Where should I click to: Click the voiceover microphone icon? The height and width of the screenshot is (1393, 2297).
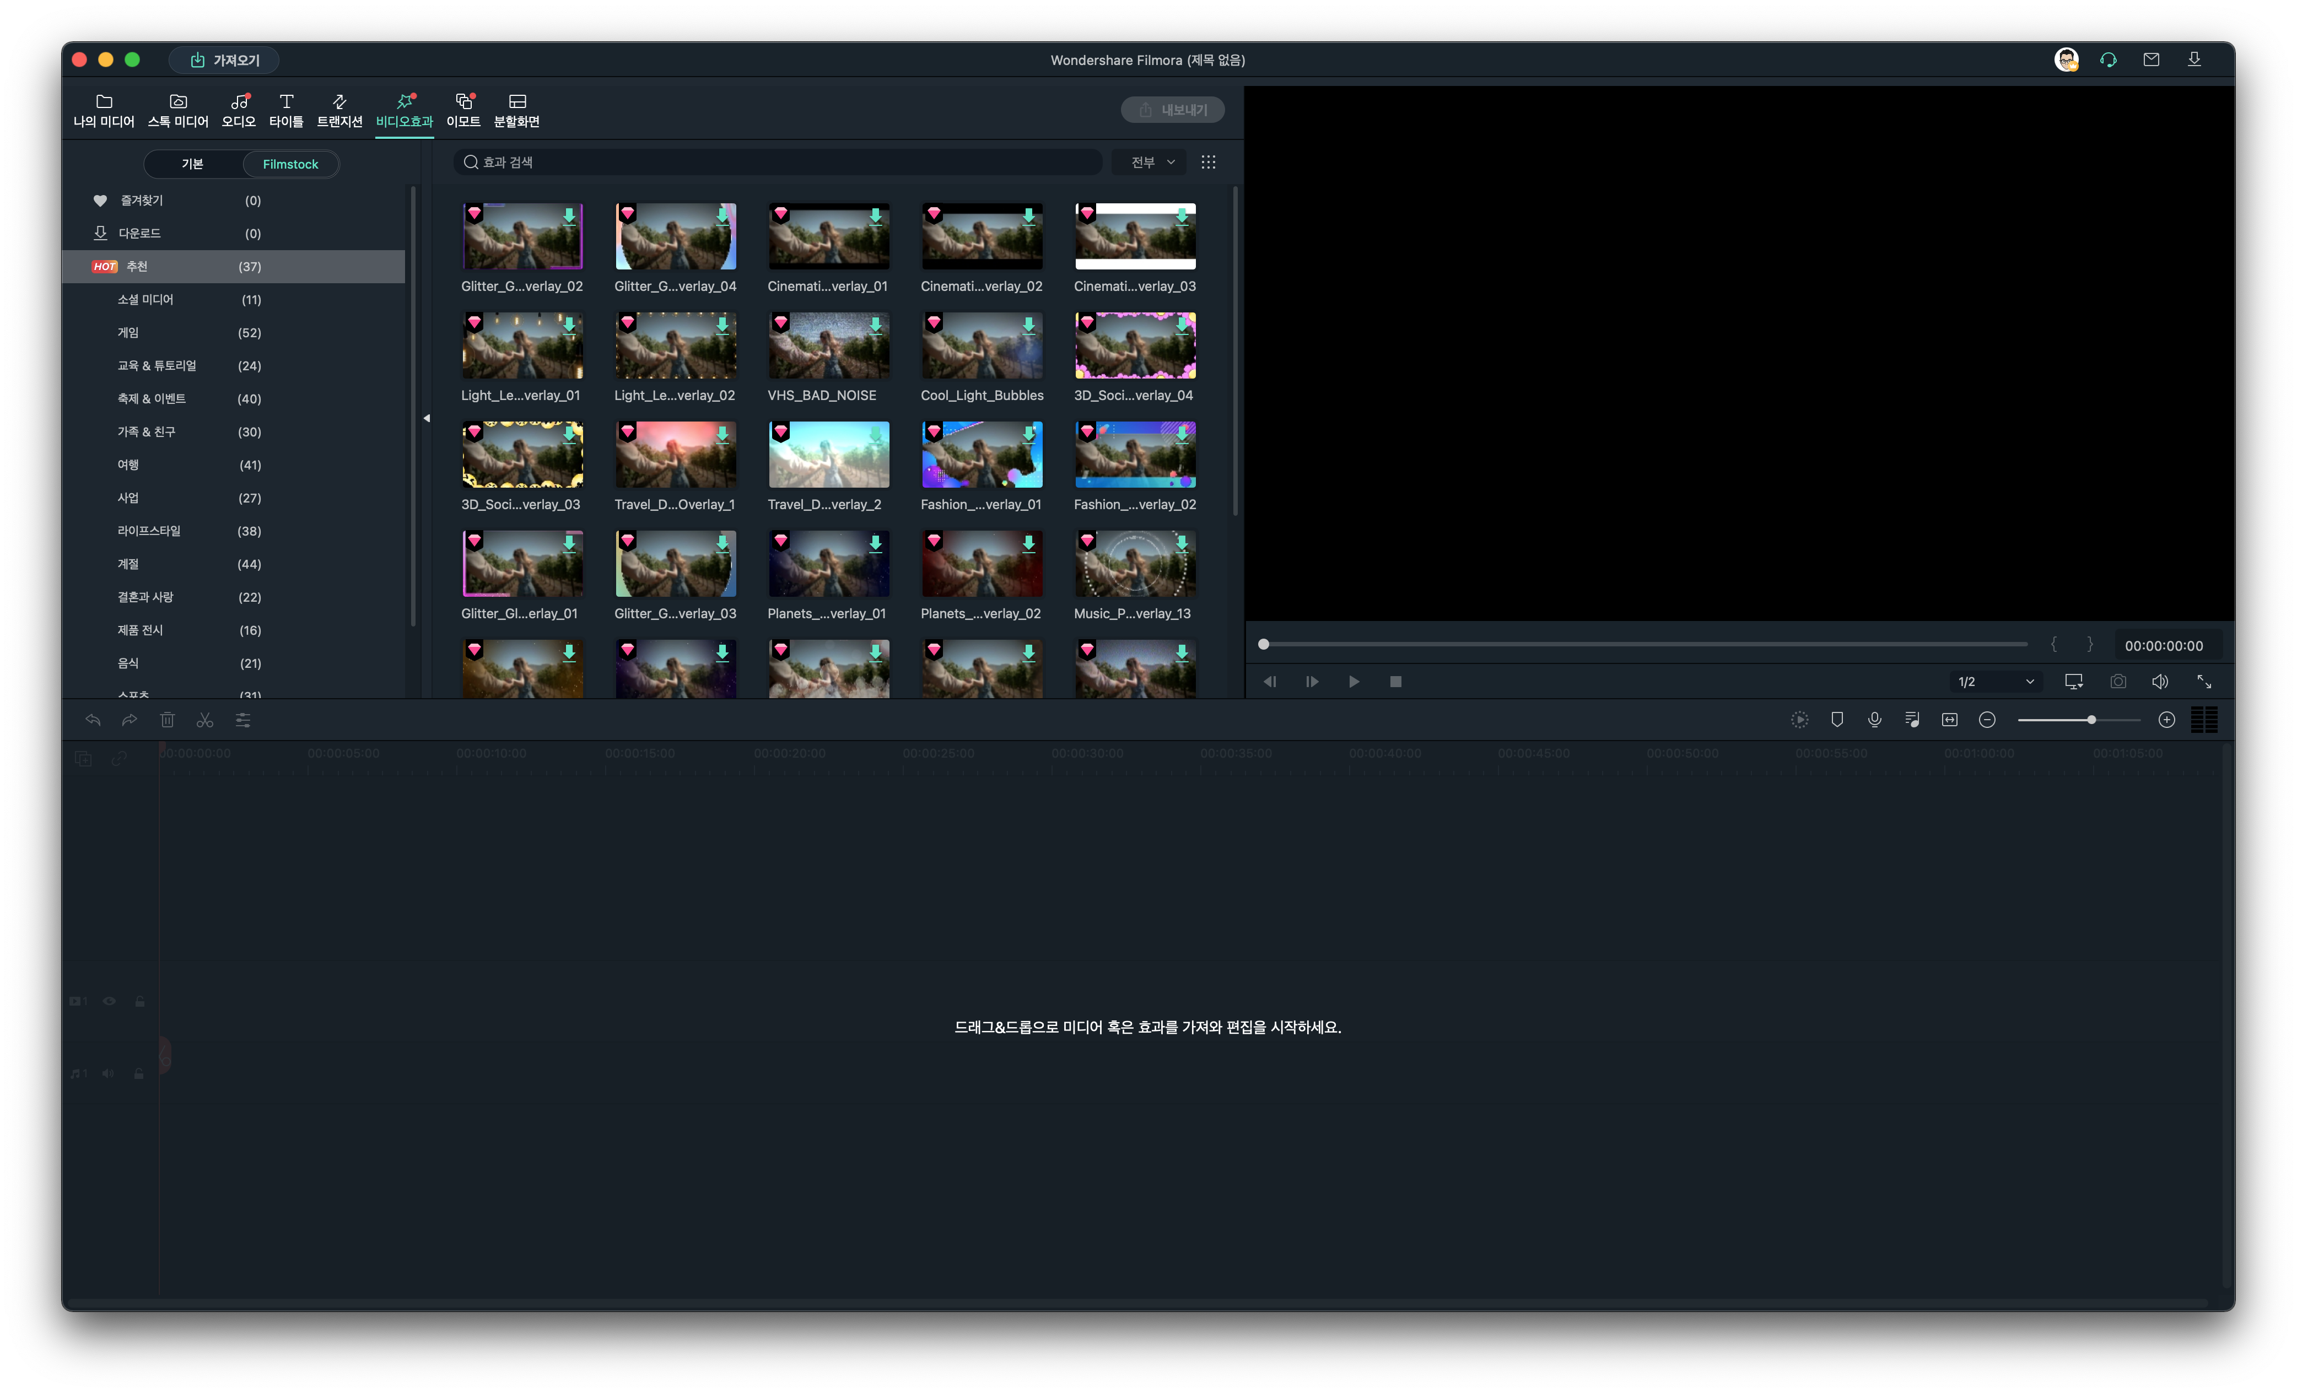pyautogui.click(x=1874, y=720)
